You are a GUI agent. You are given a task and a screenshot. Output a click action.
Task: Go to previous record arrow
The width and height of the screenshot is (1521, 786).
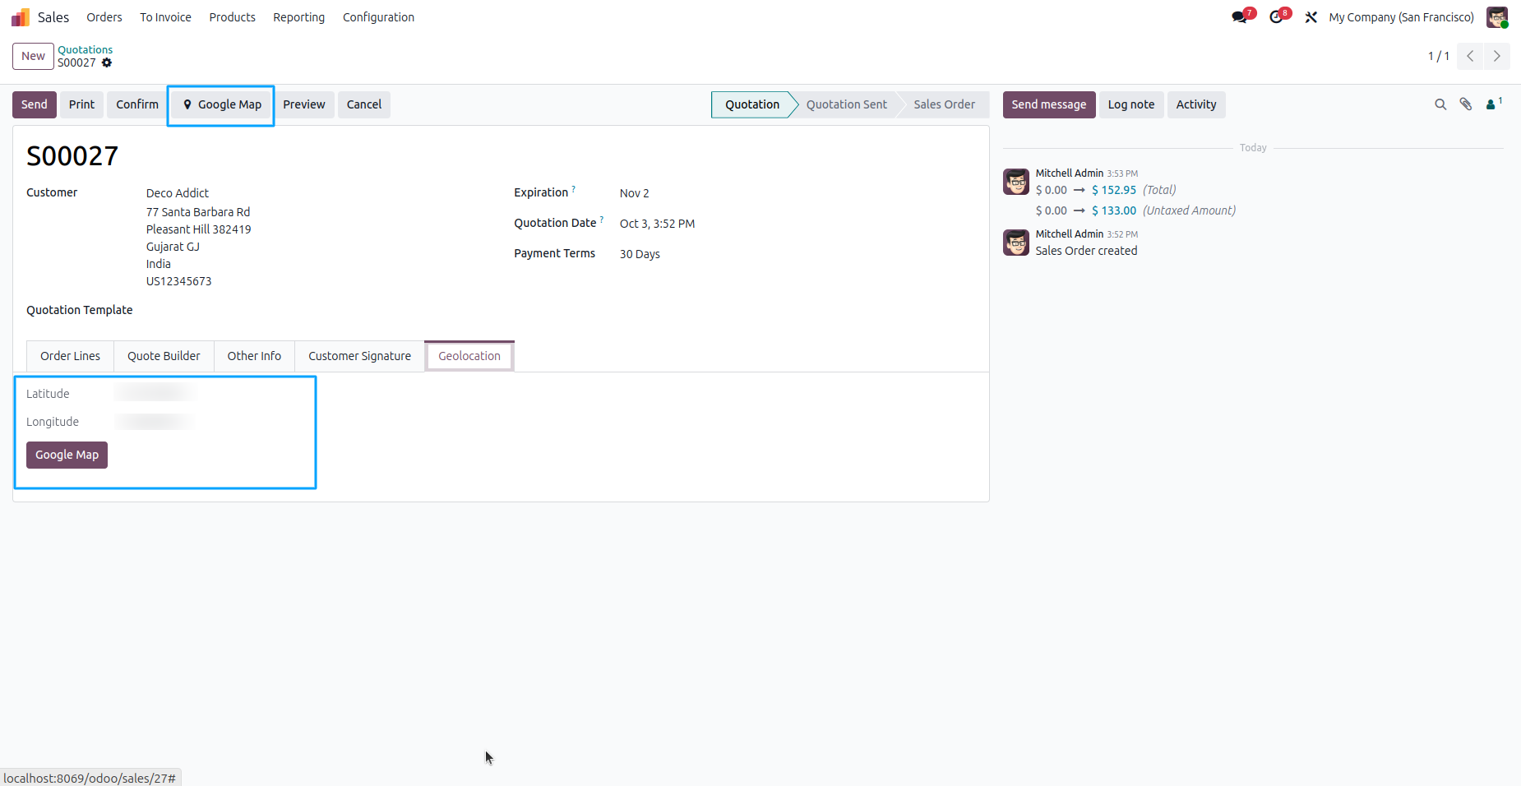click(x=1470, y=56)
